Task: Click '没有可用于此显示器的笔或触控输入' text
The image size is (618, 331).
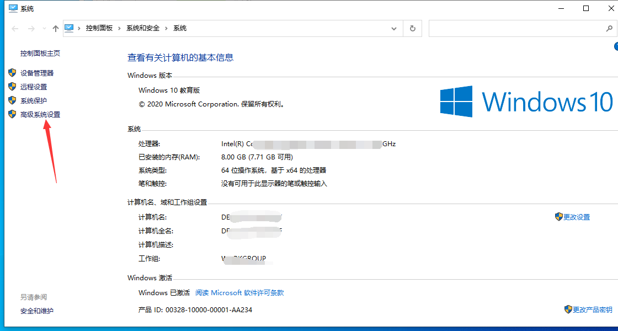Action: tap(274, 184)
